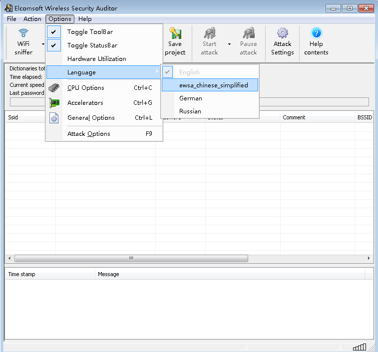Click the Last password label
The image size is (378, 352).
[x=27, y=93]
